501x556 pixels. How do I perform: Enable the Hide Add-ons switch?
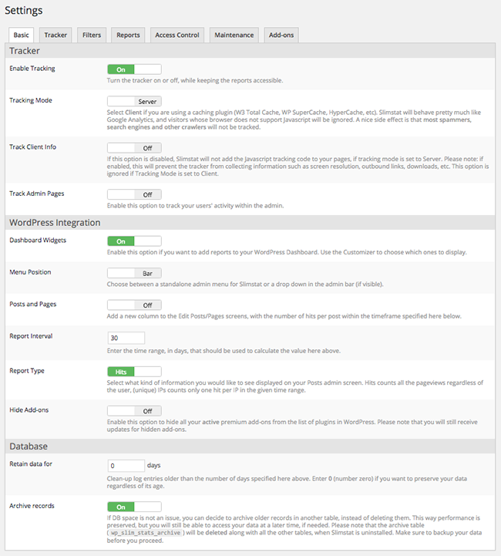click(x=134, y=410)
